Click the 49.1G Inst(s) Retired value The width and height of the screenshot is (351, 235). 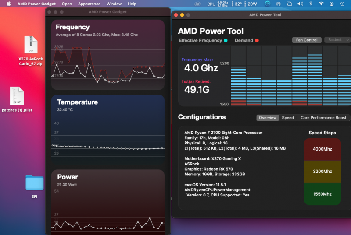pyautogui.click(x=197, y=90)
